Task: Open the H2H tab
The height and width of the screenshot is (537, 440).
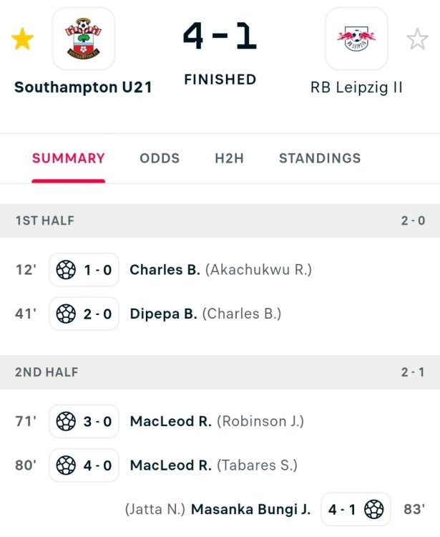Action: tap(229, 158)
